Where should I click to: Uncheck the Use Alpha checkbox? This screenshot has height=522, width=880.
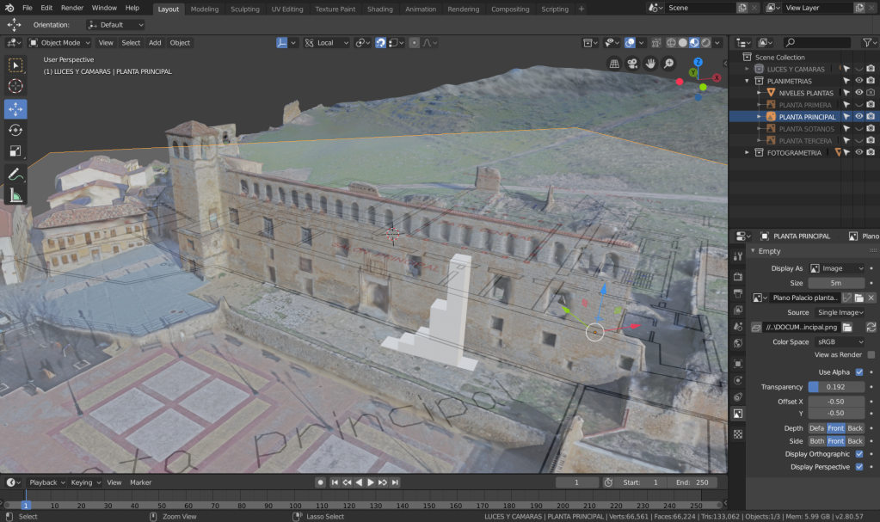tap(859, 372)
